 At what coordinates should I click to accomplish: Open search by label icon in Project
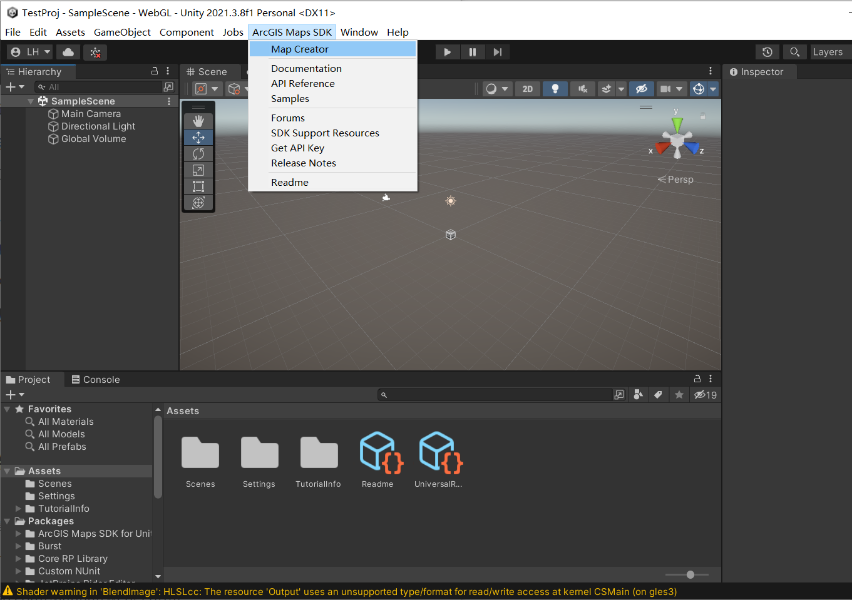click(x=658, y=395)
